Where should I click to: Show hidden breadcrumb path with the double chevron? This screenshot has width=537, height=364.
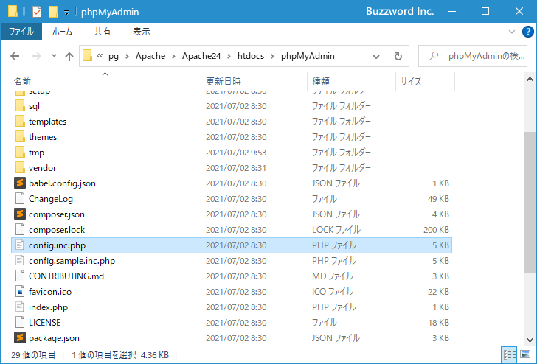pyautogui.click(x=100, y=56)
